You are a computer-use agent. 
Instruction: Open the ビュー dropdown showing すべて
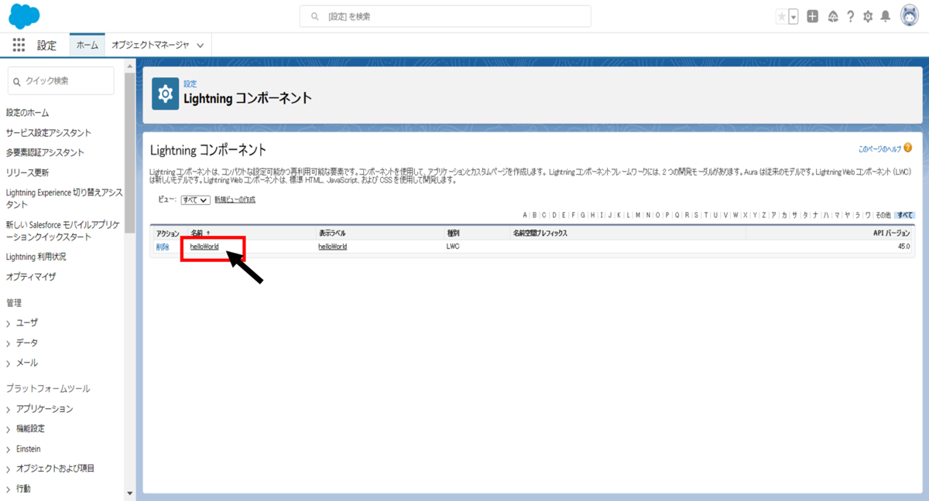(x=195, y=199)
